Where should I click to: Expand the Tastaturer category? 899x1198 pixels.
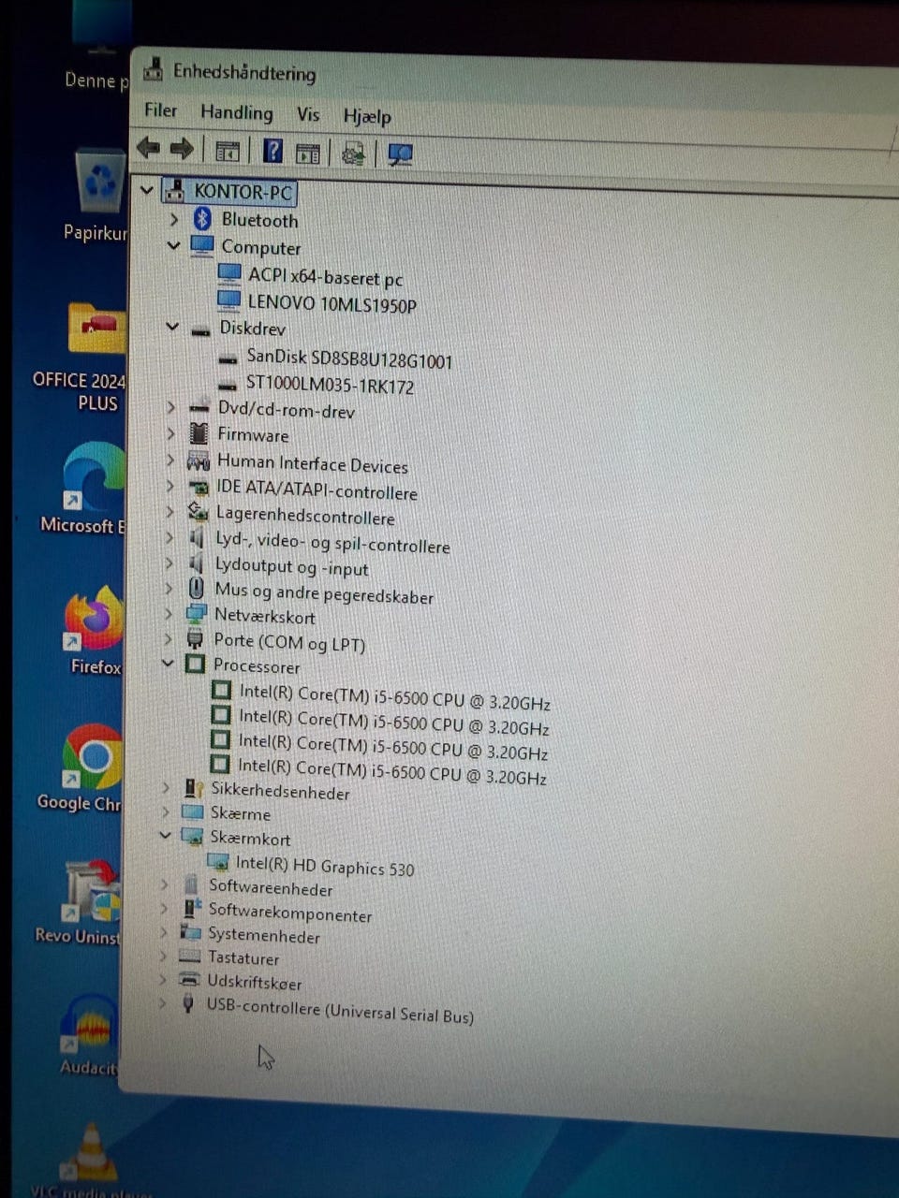pos(163,955)
